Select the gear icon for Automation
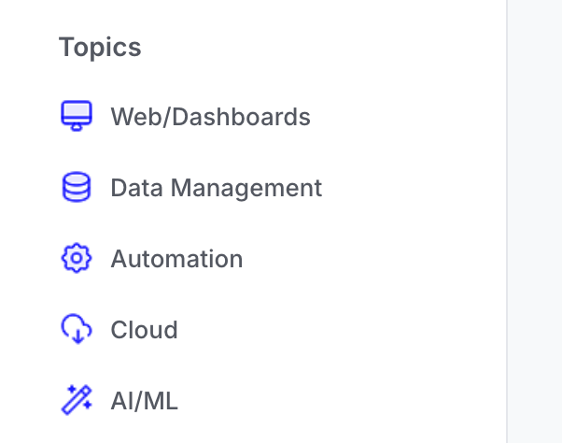The height and width of the screenshot is (443, 562). click(x=77, y=258)
